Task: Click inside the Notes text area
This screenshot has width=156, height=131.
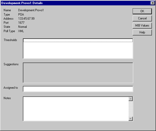Action: (76, 109)
